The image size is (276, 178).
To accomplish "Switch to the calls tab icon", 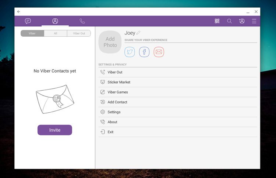I will pos(82,21).
